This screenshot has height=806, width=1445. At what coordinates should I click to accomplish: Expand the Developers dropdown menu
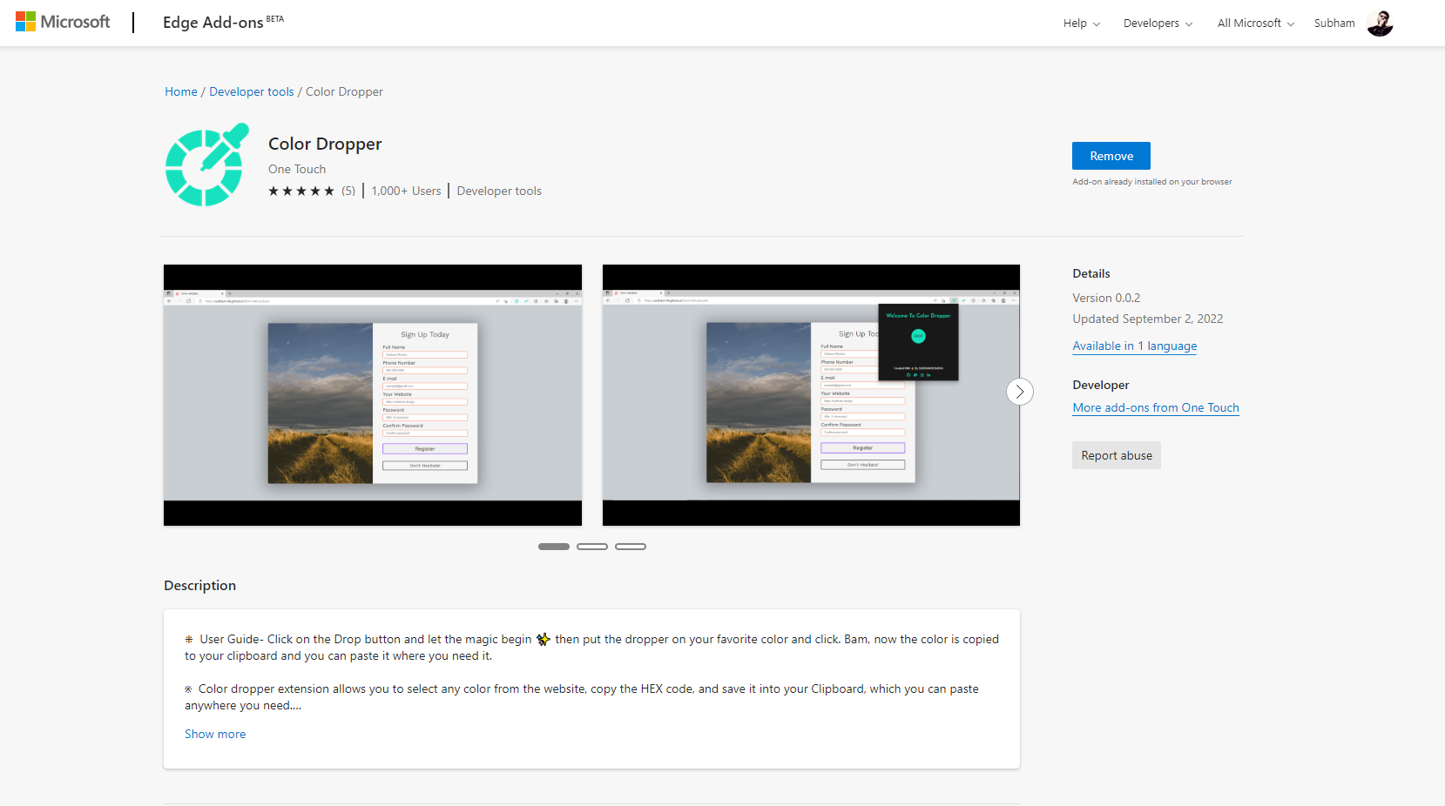[1158, 24]
